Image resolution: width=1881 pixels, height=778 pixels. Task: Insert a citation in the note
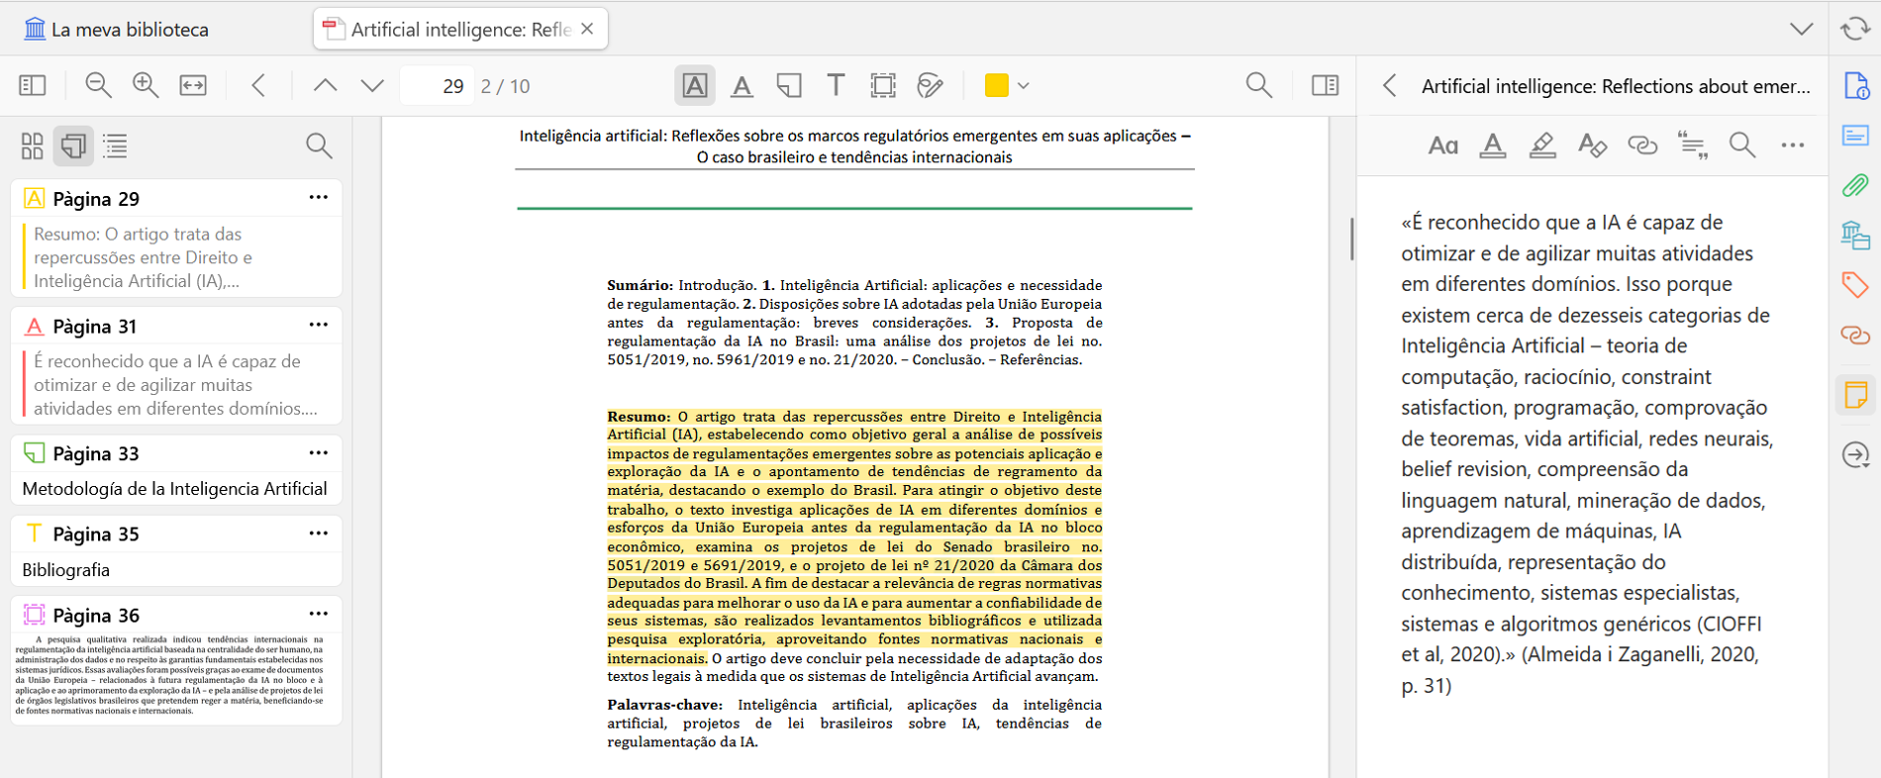[x=1692, y=146]
